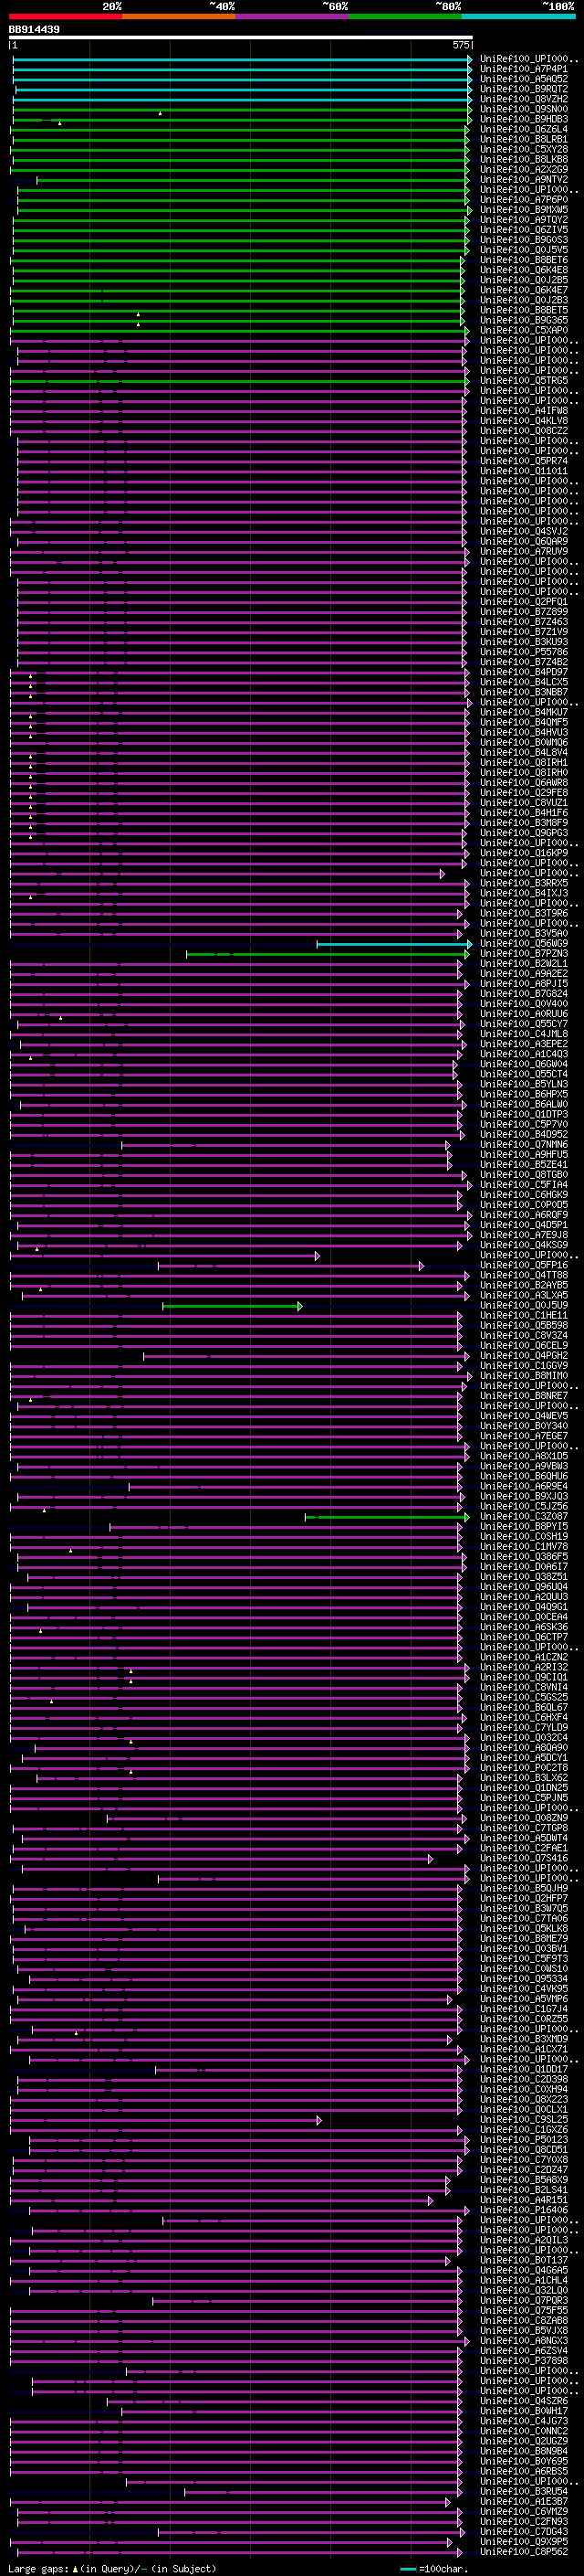Click the red ~20% identity legend segment

[x=65, y=16]
